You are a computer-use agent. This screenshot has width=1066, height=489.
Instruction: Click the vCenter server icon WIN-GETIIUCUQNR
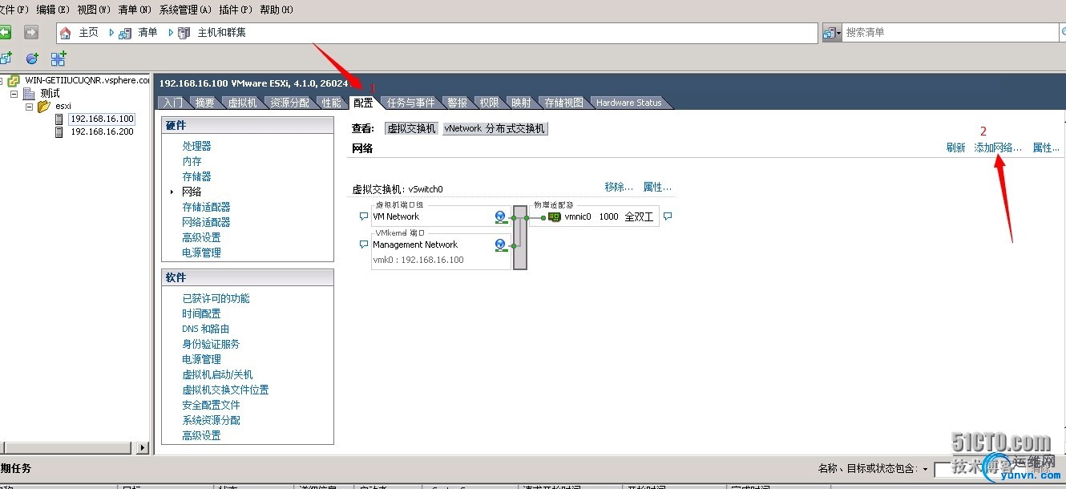(14, 80)
